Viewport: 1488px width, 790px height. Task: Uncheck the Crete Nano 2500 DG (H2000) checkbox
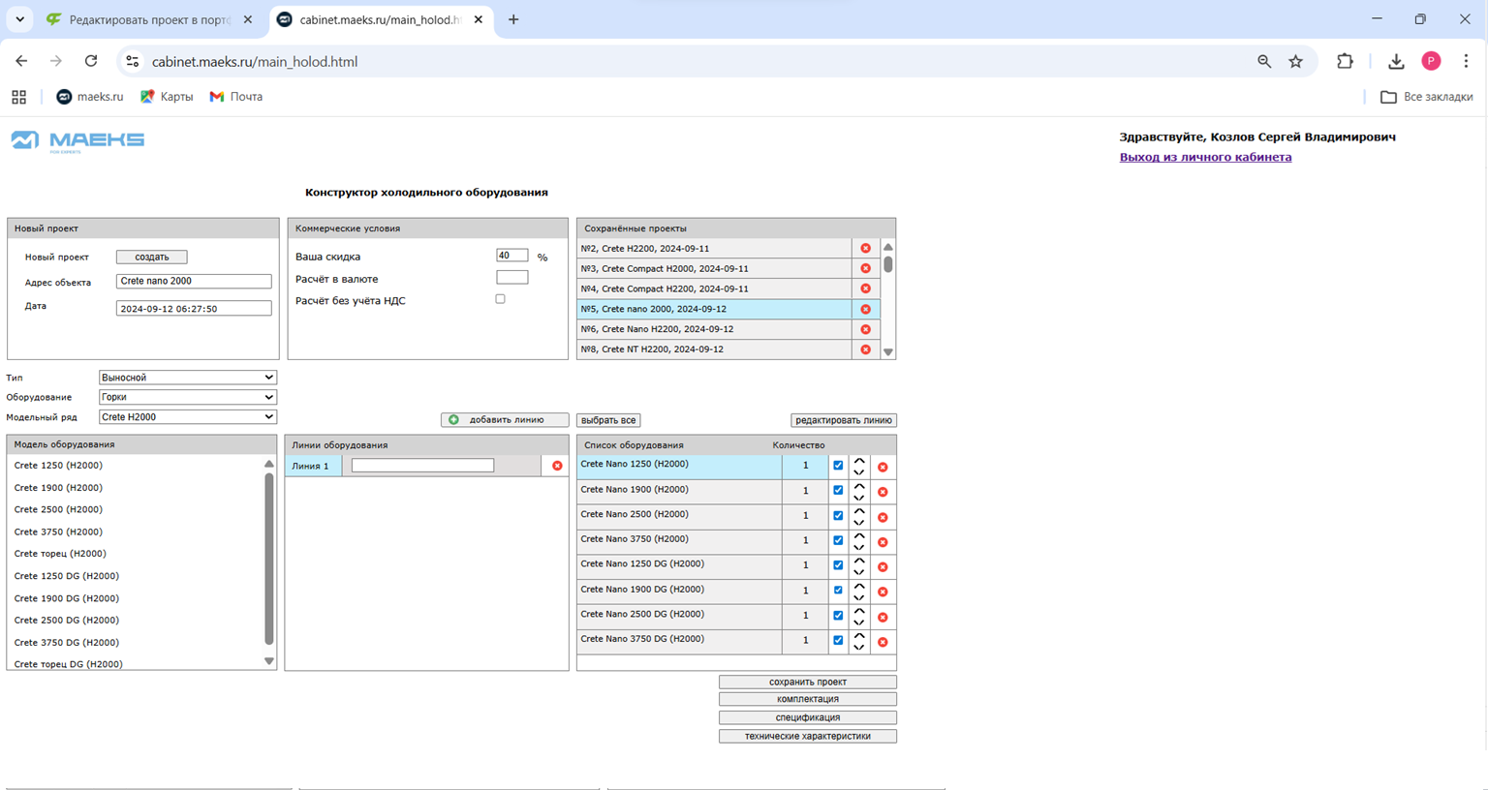point(838,616)
